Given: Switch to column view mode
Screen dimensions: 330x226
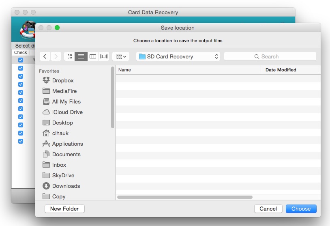Looking at the screenshot, I should [93, 56].
